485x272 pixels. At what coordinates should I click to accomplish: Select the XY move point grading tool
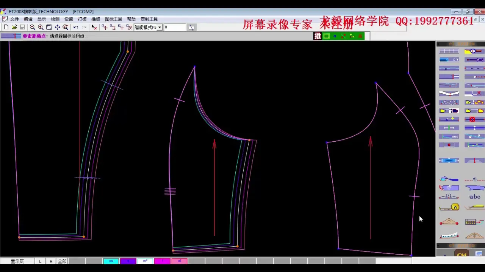(449, 60)
